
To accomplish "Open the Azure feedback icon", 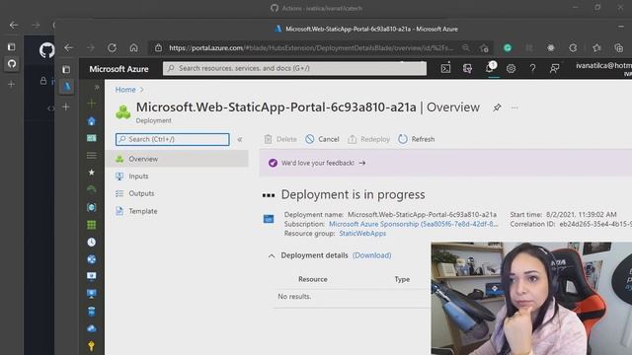I will pyautogui.click(x=554, y=68).
